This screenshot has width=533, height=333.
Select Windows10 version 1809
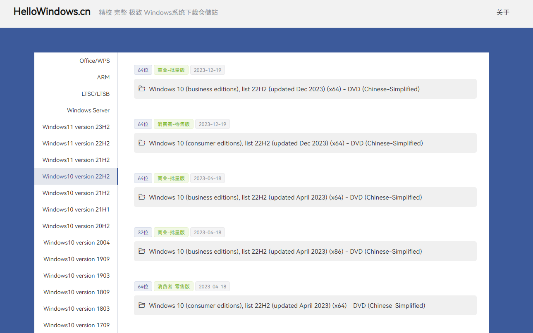point(76,292)
